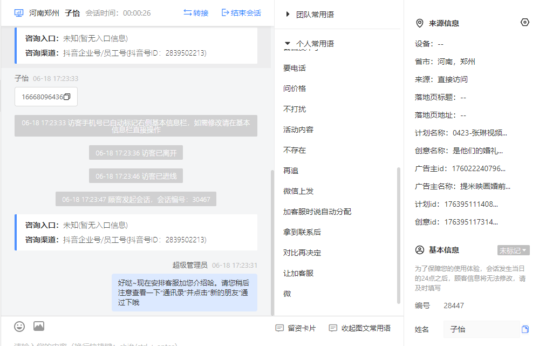Click the 计划id value 176395111408...
Image resolution: width=539 pixels, height=346 pixels.
tap(471, 204)
